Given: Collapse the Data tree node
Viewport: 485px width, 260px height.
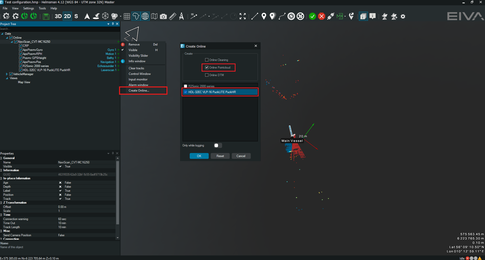Looking at the screenshot, I should click(2, 34).
